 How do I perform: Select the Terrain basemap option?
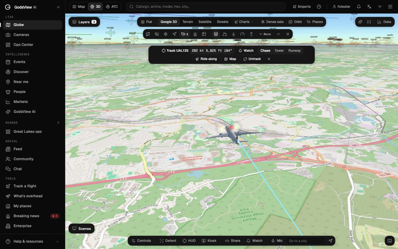tap(188, 22)
